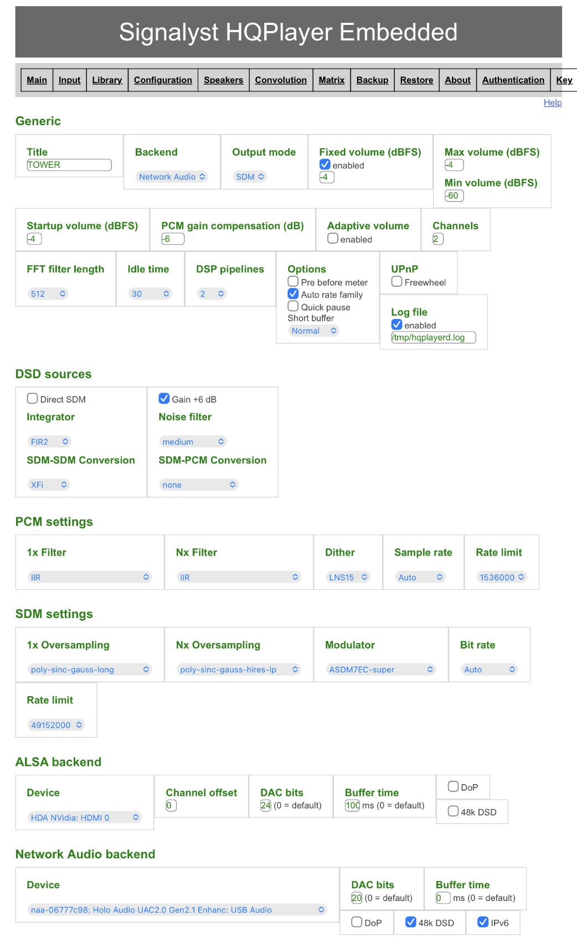This screenshot has height=942, width=577.
Task: Open the 1x Filter dropdown
Action: (90, 577)
